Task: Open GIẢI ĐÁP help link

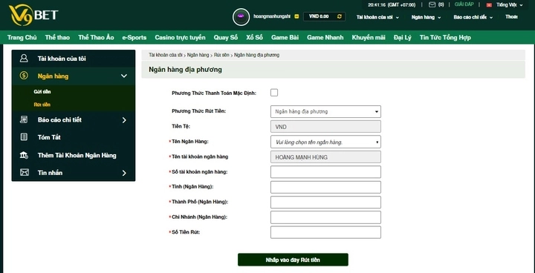Action: 464,4
